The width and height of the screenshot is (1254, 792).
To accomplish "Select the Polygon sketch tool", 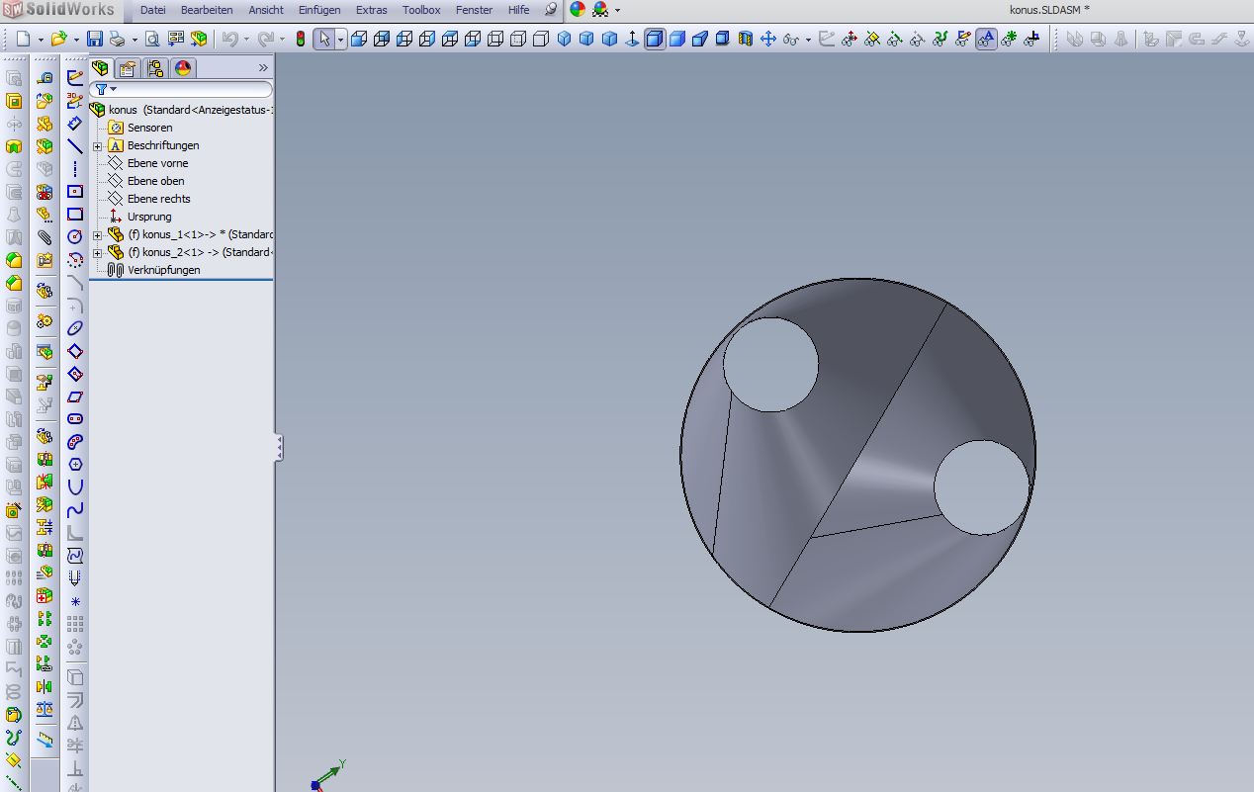I will (x=75, y=465).
